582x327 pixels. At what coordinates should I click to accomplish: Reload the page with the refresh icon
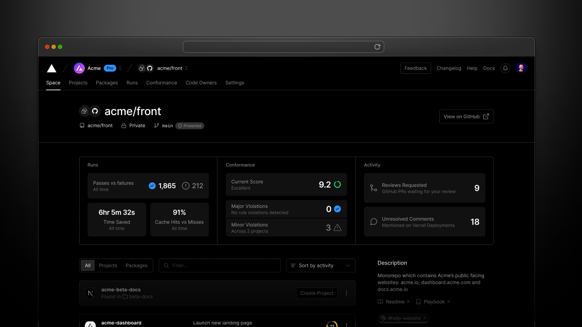click(x=378, y=47)
